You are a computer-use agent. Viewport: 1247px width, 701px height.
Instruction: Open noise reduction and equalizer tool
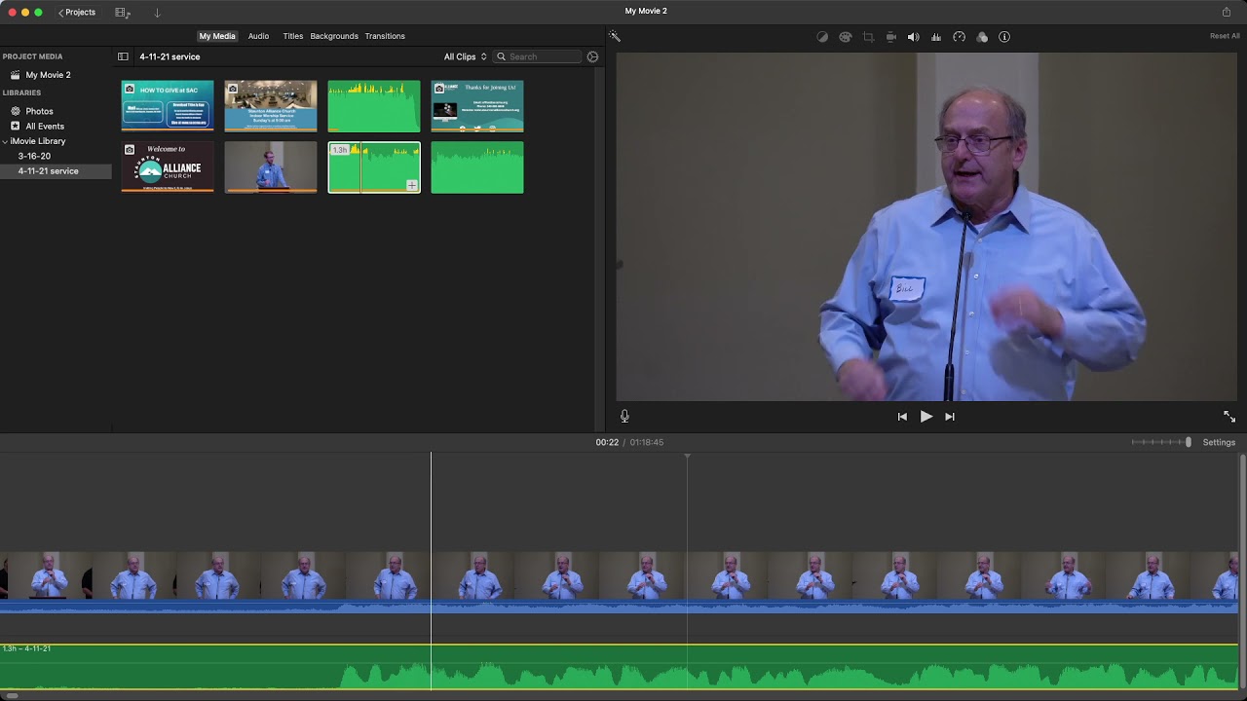[x=936, y=37]
